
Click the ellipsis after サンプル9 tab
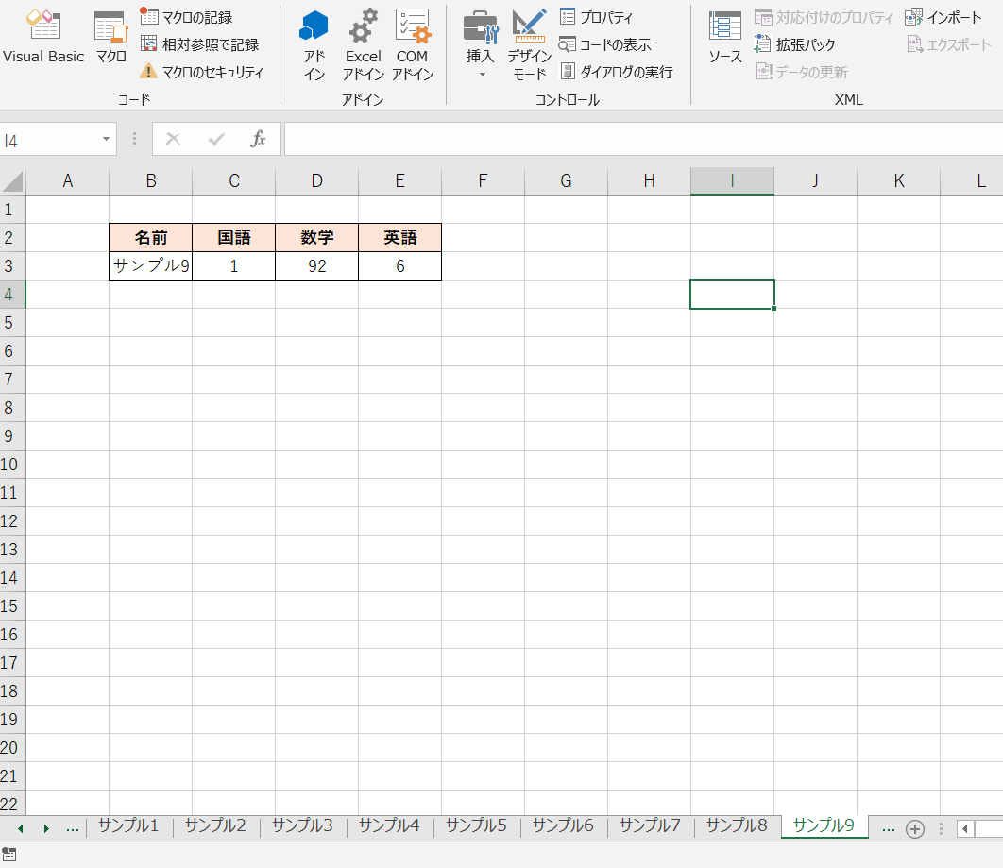coord(889,829)
